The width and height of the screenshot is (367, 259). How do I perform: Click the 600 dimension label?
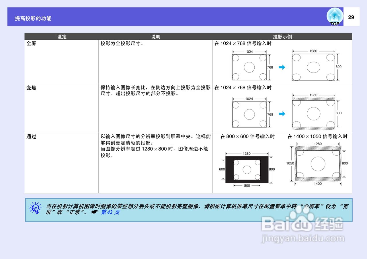point(222,169)
